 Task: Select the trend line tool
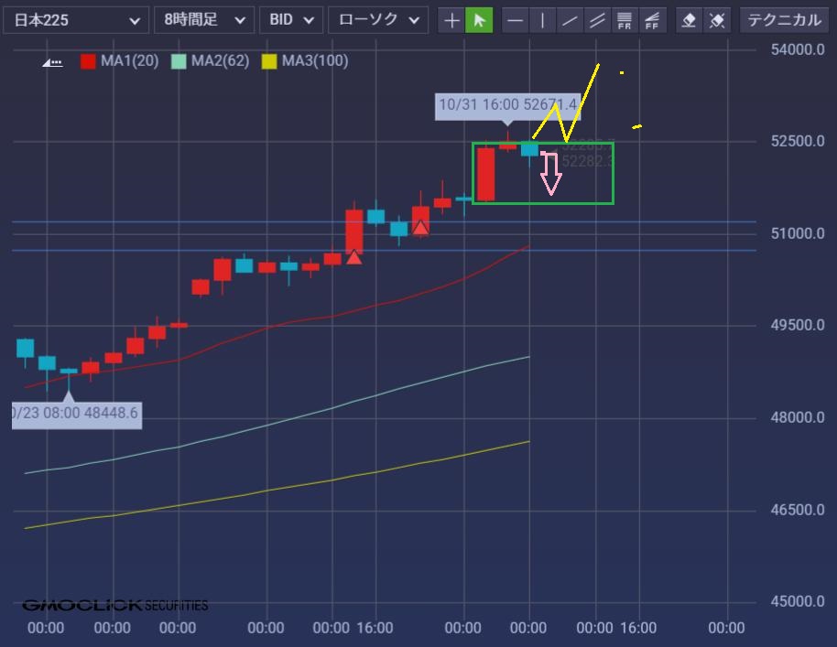point(571,20)
